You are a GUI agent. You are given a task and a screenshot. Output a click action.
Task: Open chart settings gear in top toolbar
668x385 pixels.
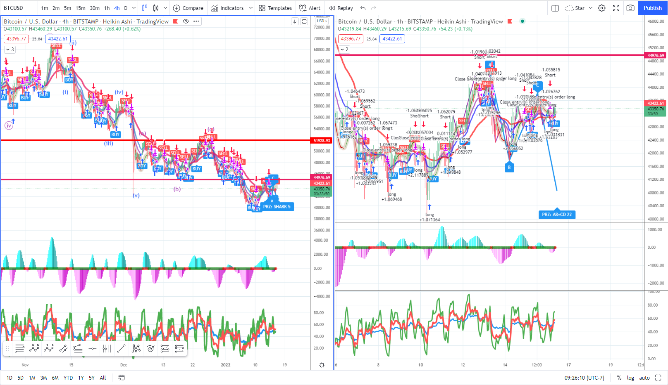tap(602, 8)
